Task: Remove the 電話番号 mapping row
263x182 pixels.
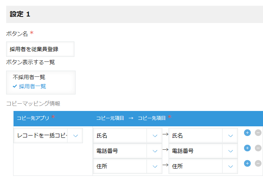Action: coord(258,148)
